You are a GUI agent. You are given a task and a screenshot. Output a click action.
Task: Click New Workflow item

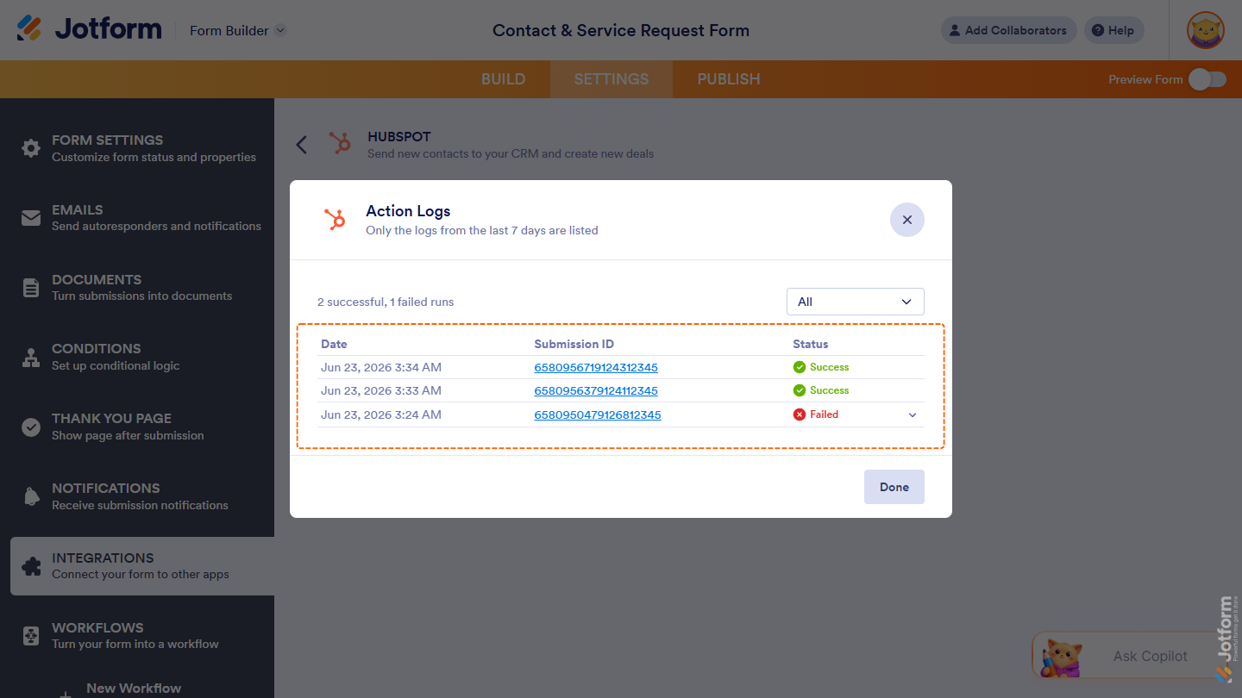134,688
